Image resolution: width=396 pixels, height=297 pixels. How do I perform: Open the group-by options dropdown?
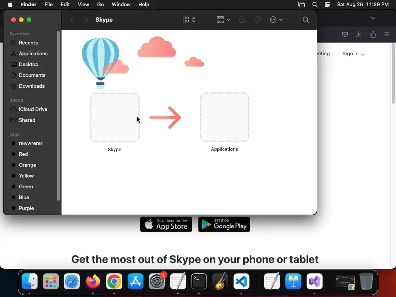(x=223, y=20)
